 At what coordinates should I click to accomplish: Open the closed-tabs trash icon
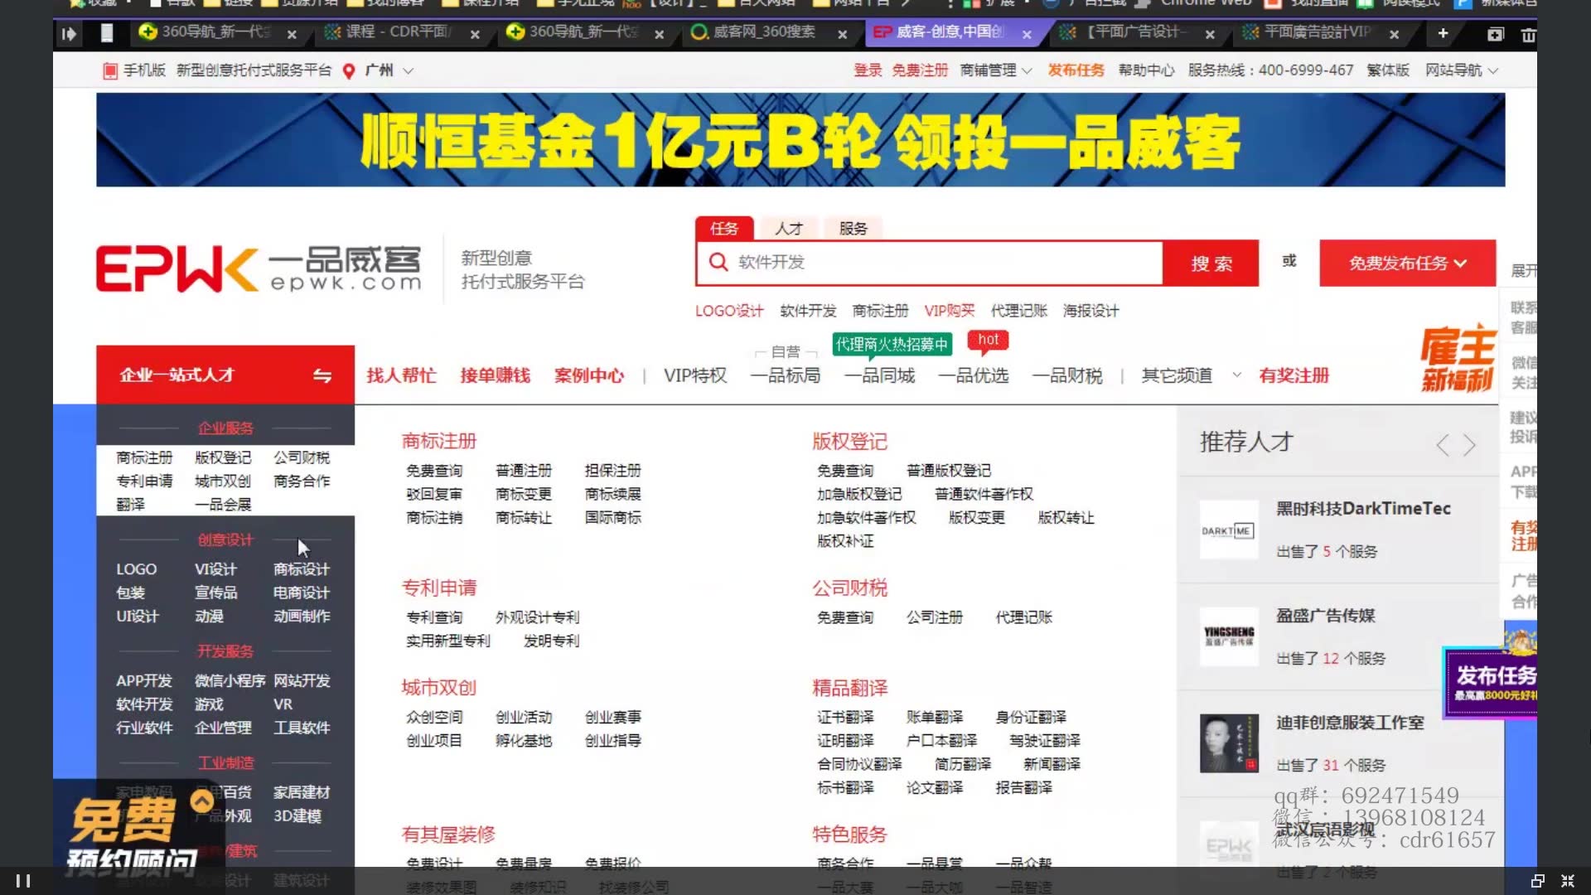(1528, 35)
